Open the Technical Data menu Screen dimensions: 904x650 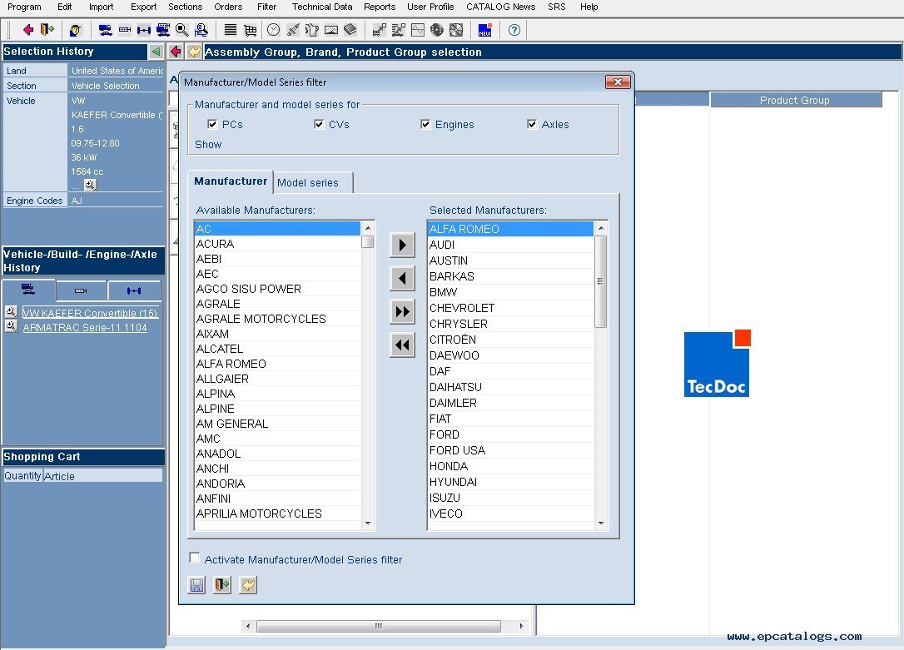321,7
